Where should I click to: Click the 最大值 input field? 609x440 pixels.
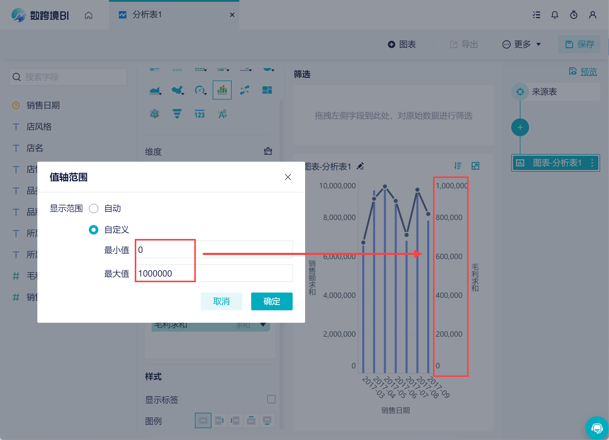(x=214, y=273)
